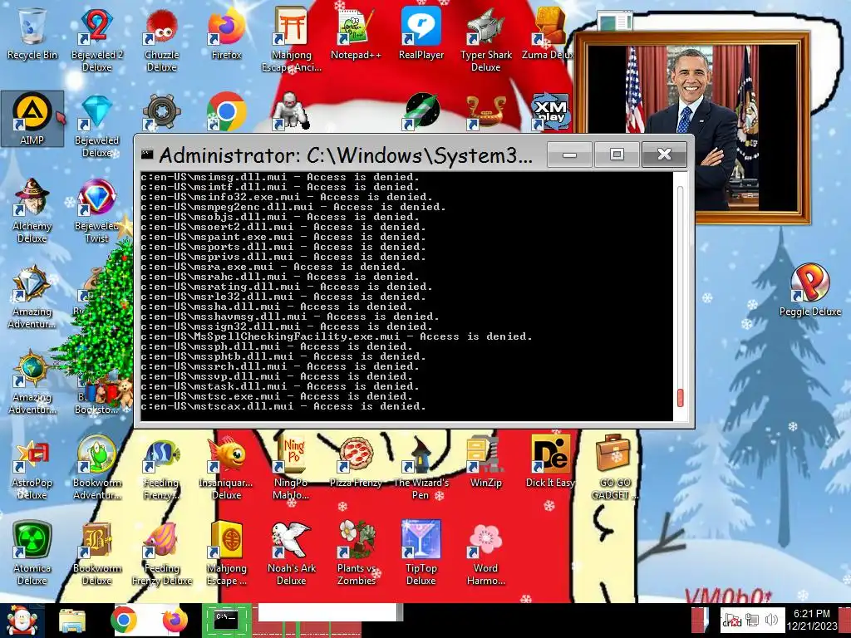Click the command window vertical scrollbar thumb
Screen dimensions: 851x638
680,397
